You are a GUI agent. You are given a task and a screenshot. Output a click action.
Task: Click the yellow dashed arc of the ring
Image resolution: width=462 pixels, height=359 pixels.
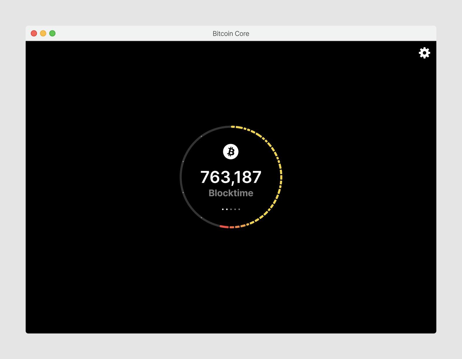281,177
